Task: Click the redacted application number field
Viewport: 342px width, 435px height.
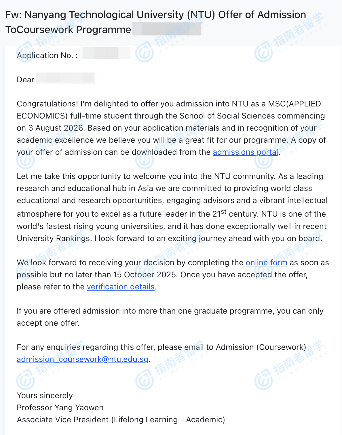Action: pos(106,54)
